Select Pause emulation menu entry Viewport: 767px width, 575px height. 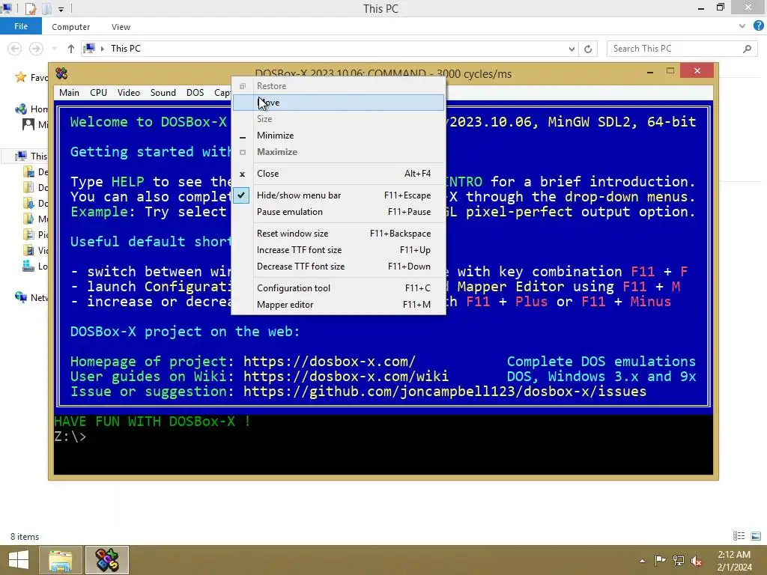(339, 212)
